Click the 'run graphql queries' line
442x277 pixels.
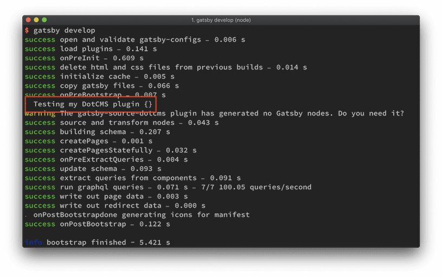(168, 187)
